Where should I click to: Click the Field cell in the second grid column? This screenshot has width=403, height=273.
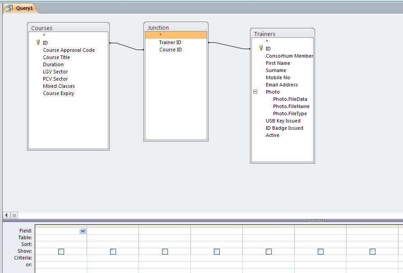[113, 231]
